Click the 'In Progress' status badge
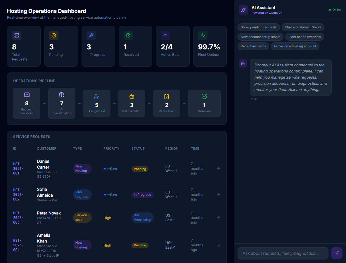346x263 pixels. (142, 195)
